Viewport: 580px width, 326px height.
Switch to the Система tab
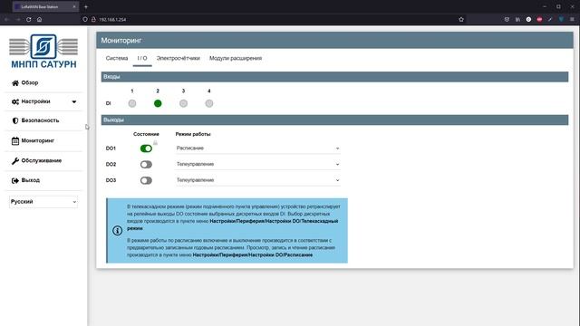(117, 58)
